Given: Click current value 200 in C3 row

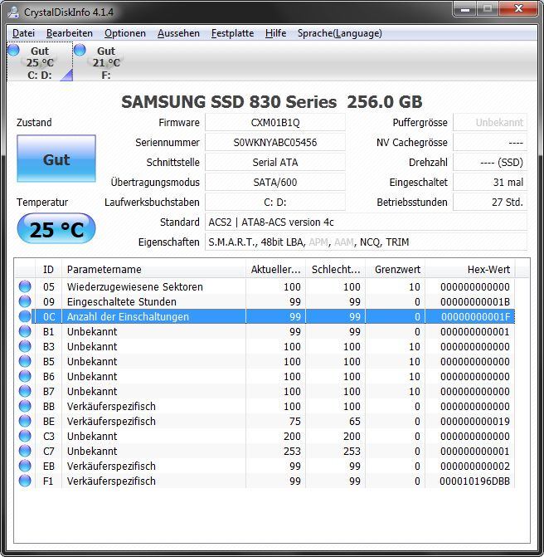Looking at the screenshot, I should point(292,437).
